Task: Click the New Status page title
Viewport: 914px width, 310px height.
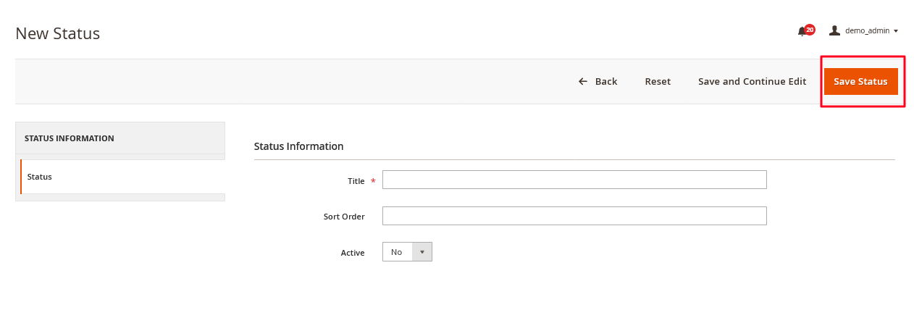Action: pyautogui.click(x=57, y=33)
